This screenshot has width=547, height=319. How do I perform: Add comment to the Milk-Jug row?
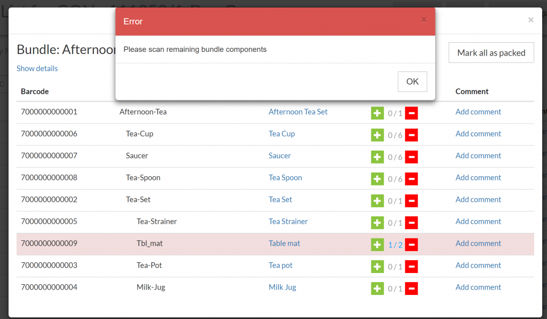coord(478,287)
